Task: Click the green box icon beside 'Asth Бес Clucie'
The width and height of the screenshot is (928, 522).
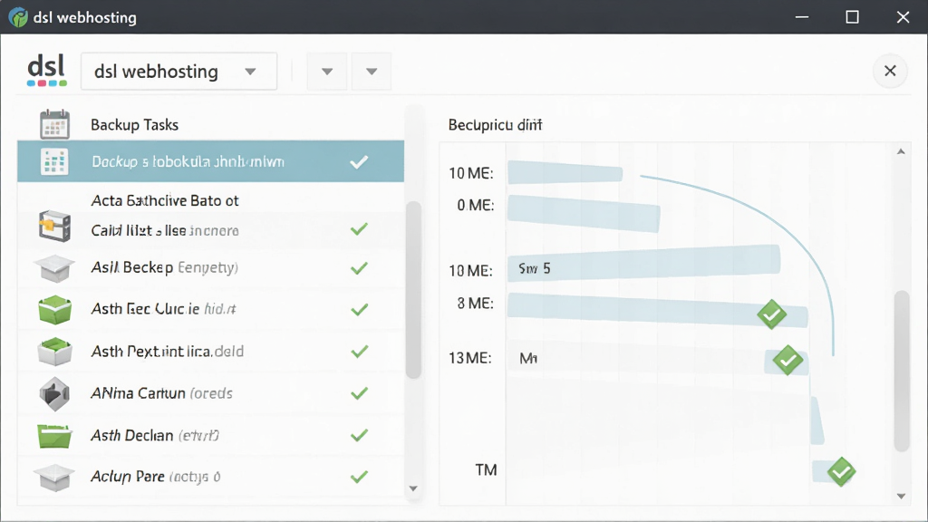Action: tap(54, 310)
